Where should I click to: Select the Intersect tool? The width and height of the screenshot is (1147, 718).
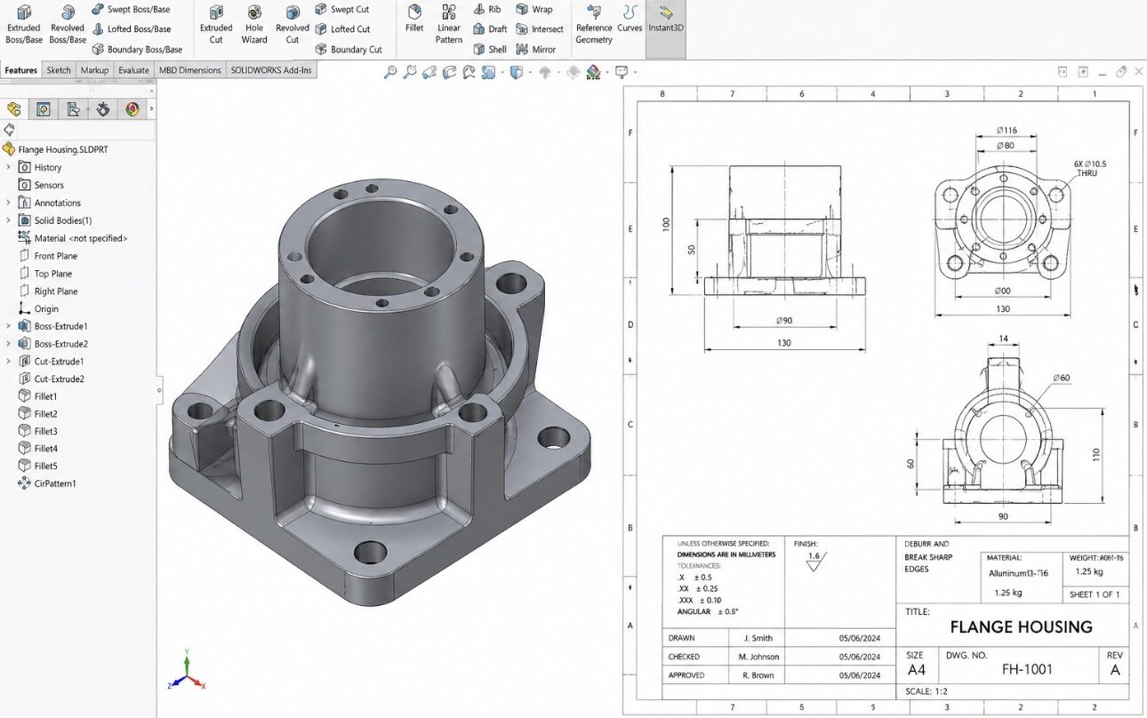point(539,29)
